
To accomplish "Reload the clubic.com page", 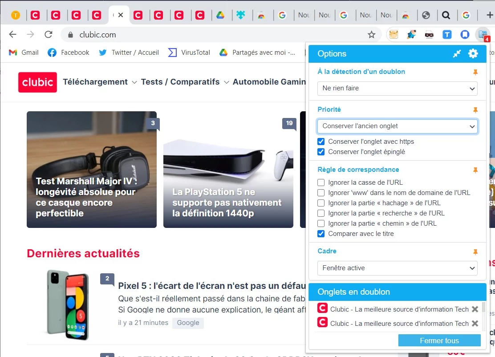I will (x=49, y=34).
